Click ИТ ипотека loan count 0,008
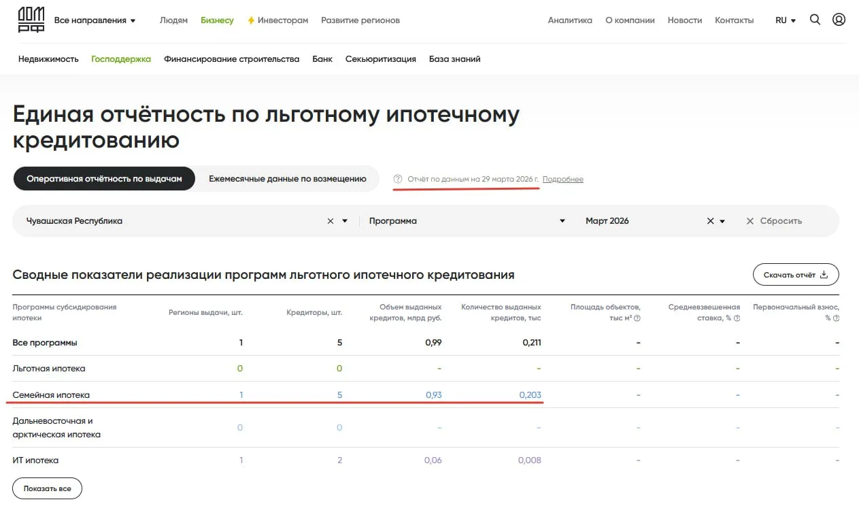This screenshot has height=521, width=859. (530, 460)
